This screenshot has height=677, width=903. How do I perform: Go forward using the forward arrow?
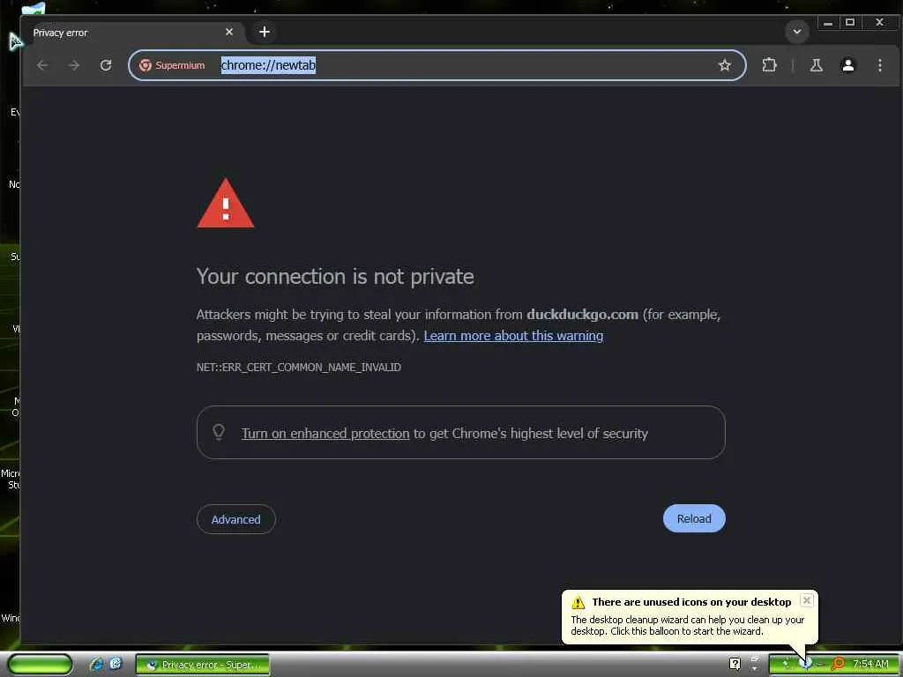[74, 65]
